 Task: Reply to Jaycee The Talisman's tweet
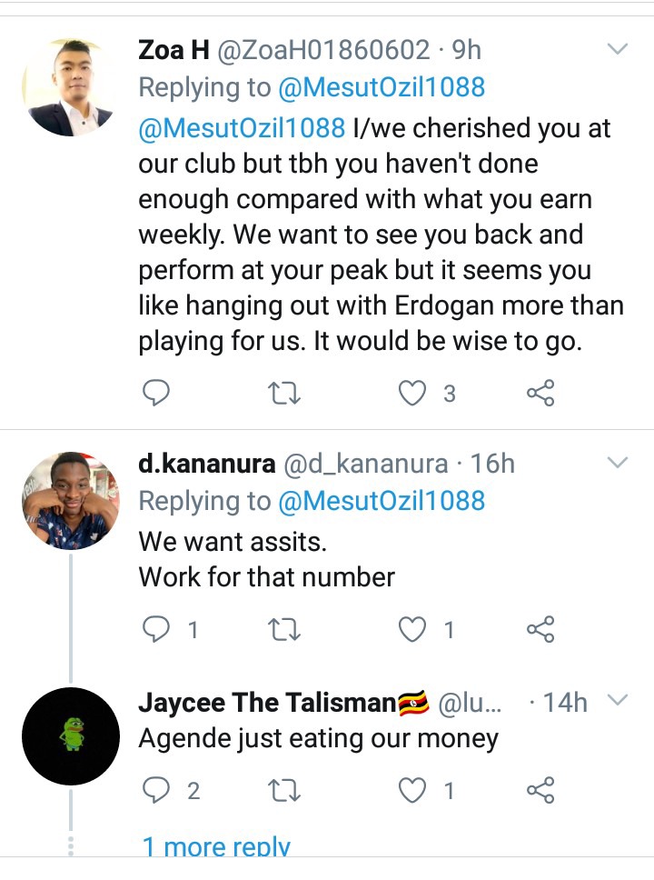click(157, 791)
